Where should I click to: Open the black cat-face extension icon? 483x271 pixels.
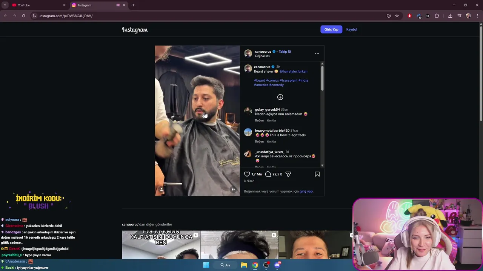pos(428,16)
